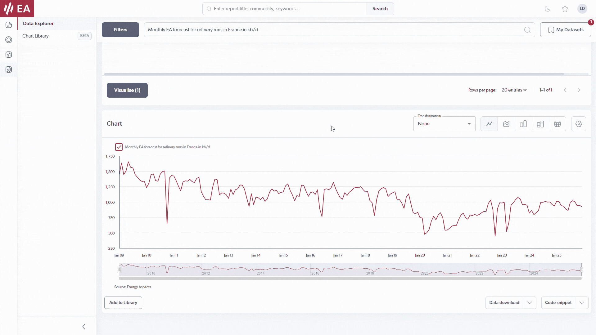Screen dimensions: 596x335
Task: Click Source: Energy Aspects text
Action: 133,287
